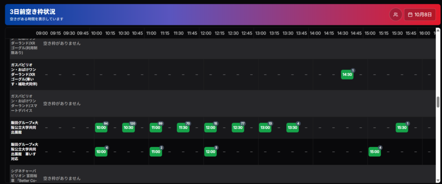
Task: Click the vertical scrollbar thumb
Action: tap(438, 102)
